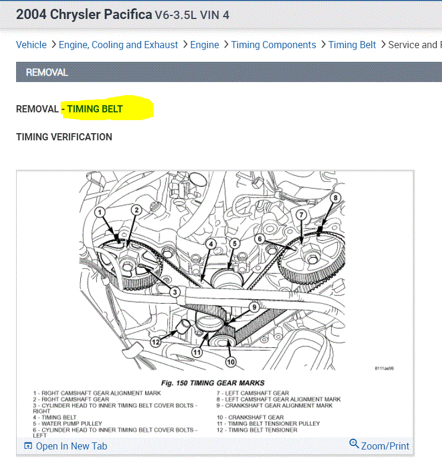
Task: Click the magnifier zoom icon
Action: click(x=354, y=444)
